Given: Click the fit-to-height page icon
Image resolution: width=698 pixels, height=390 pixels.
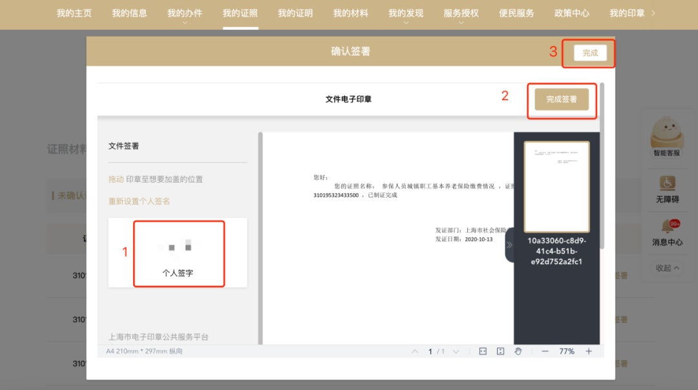Looking at the screenshot, I should click(x=500, y=351).
